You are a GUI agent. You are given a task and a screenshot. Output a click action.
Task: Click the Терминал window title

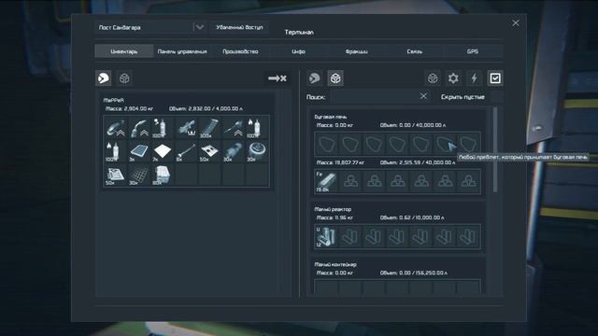point(299,33)
